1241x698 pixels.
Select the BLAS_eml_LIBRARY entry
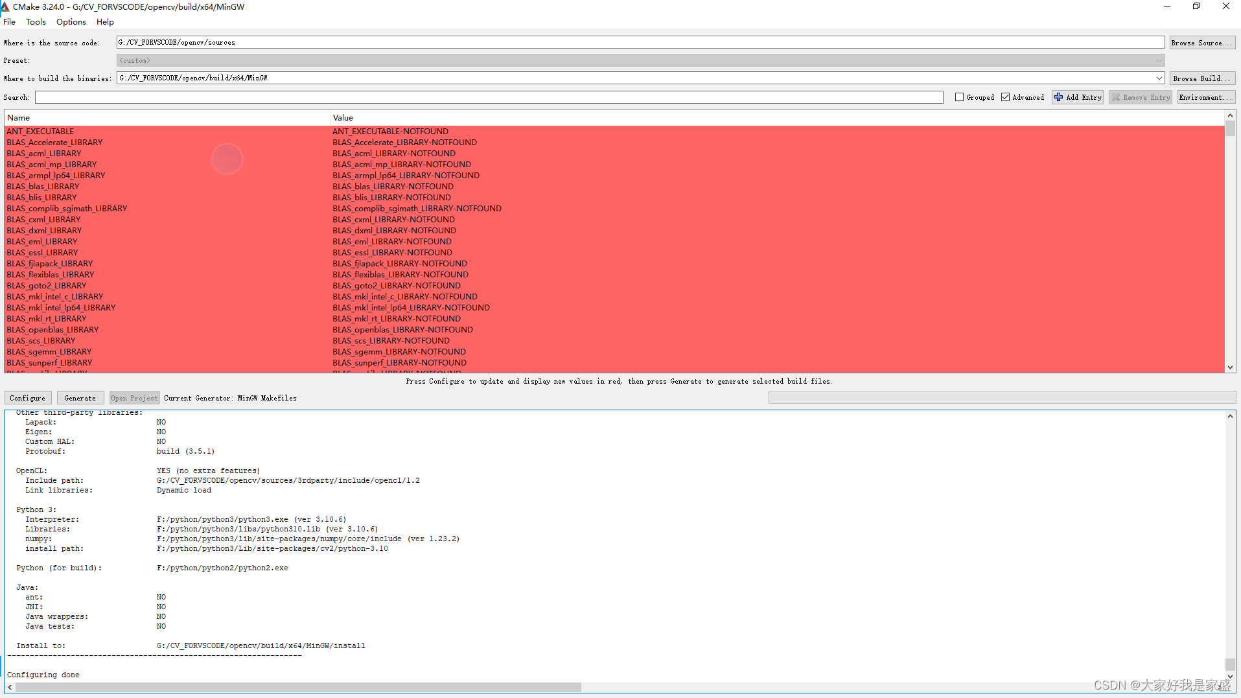42,241
